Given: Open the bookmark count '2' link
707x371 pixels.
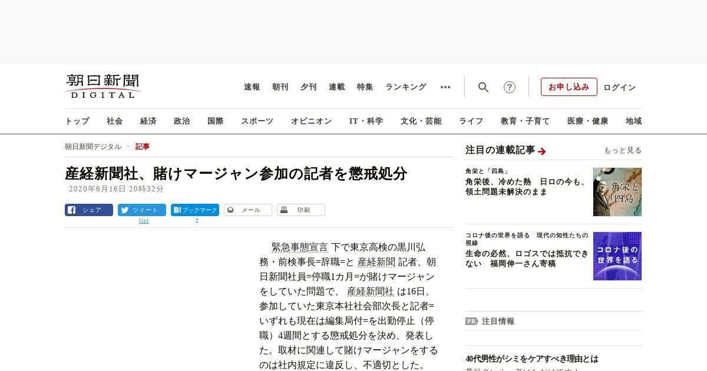Looking at the screenshot, I should [197, 221].
